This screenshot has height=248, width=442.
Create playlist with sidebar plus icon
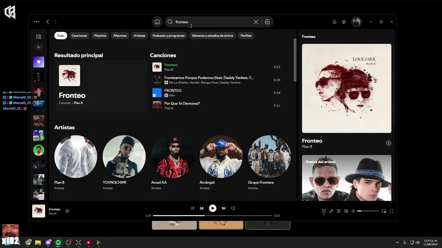pyautogui.click(x=39, y=47)
